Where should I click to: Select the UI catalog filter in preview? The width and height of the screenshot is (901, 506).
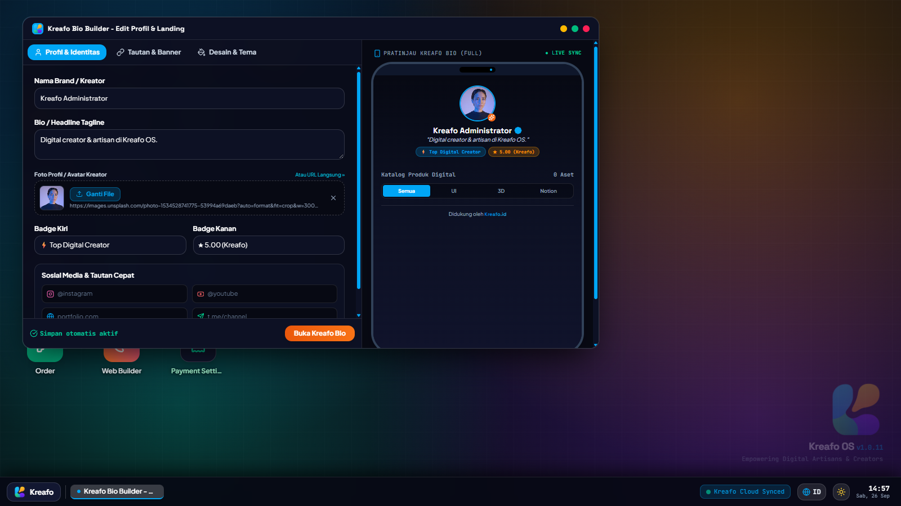pos(454,191)
